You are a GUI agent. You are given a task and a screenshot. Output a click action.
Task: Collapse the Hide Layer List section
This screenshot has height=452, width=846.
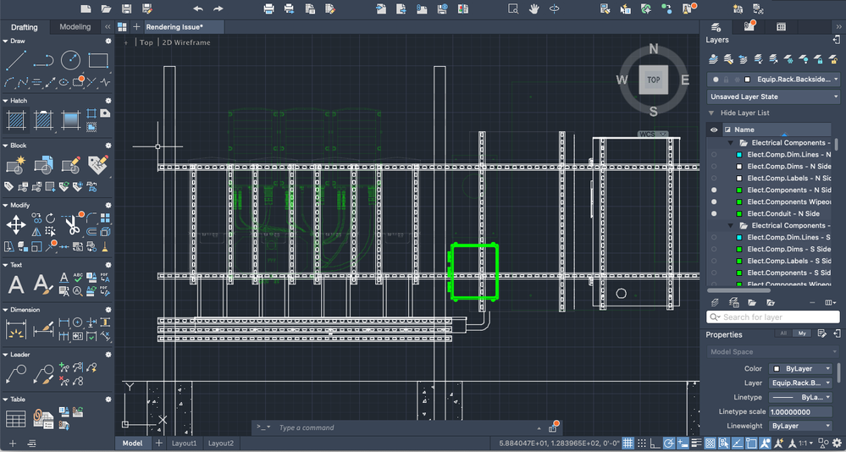coord(711,113)
